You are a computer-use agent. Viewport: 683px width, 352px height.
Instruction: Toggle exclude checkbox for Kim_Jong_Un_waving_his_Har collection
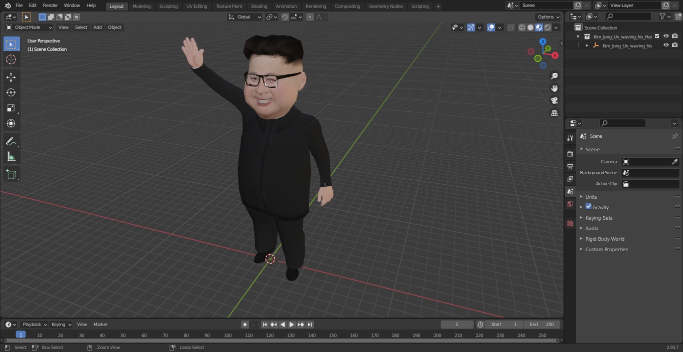(657, 36)
